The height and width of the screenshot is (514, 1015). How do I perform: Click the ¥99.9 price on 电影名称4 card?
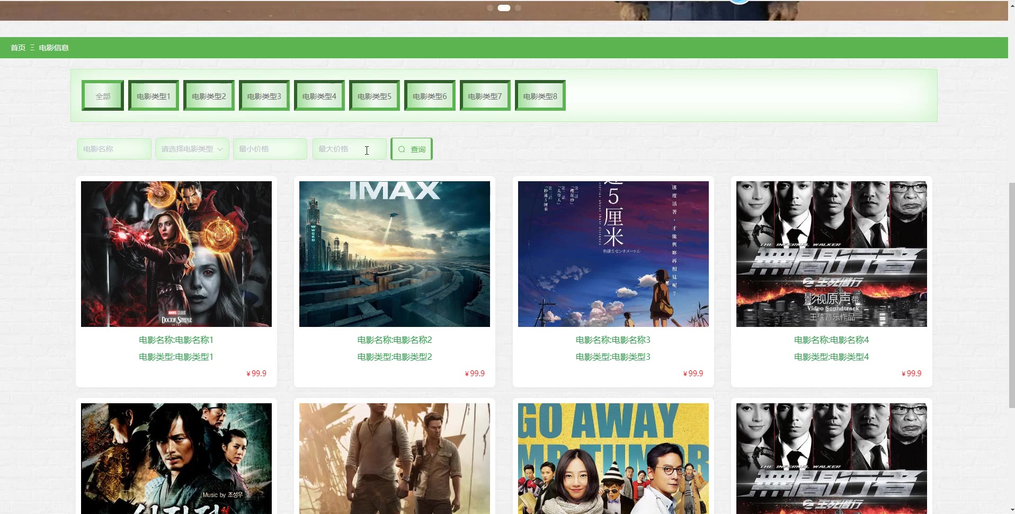pyautogui.click(x=912, y=374)
